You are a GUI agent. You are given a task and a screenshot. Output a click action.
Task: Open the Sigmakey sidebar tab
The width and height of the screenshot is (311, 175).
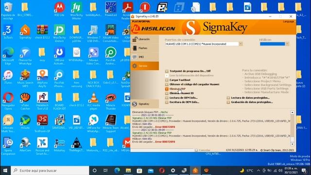pyautogui.click(x=144, y=104)
